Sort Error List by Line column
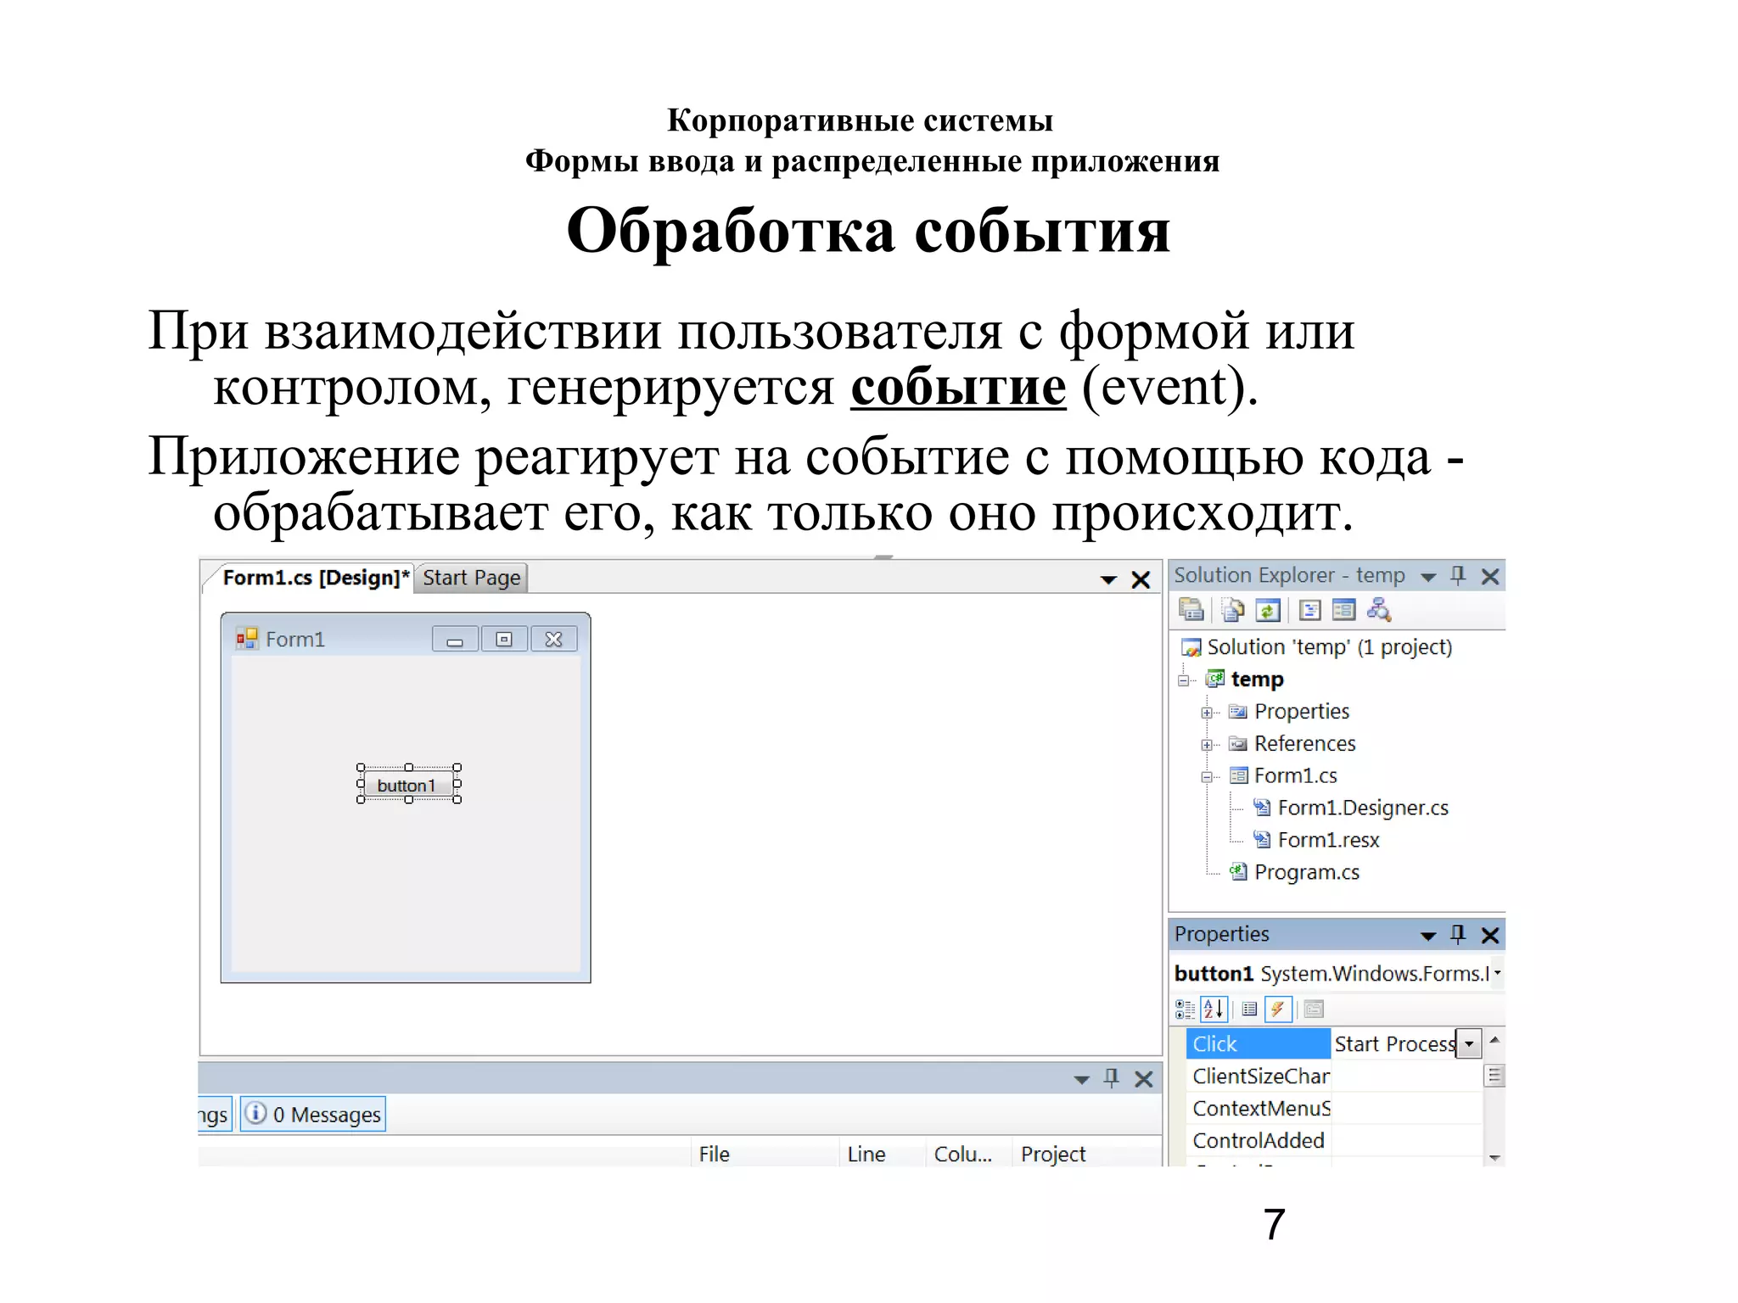This screenshot has width=1738, height=1303. (883, 1154)
